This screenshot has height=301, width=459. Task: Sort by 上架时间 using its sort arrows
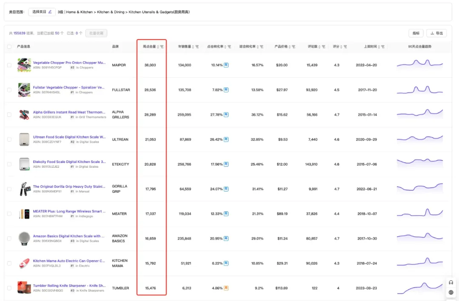379,47
